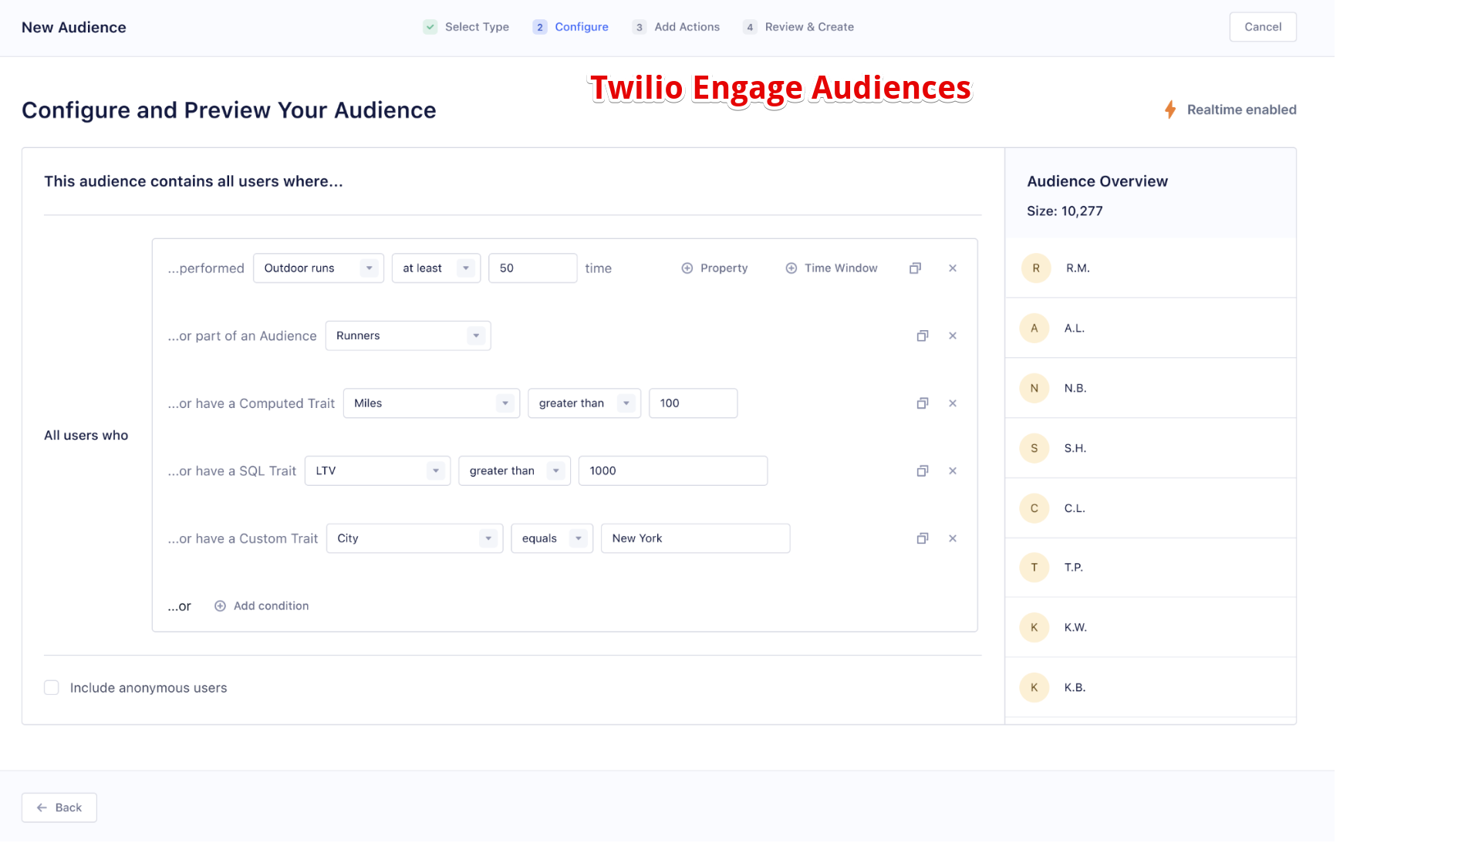Click the T avatar for T.P.
Image resolution: width=1458 pixels, height=853 pixels.
pos(1034,568)
